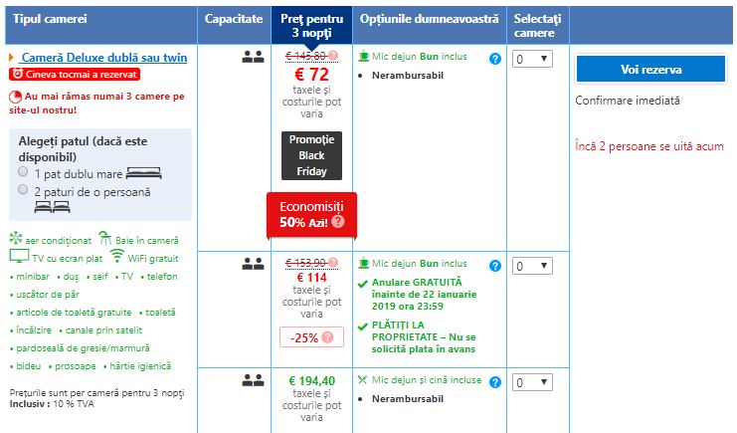Click help icon beside free cancellation option

494,266
